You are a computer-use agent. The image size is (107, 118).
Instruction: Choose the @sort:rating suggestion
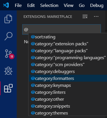click(68, 37)
